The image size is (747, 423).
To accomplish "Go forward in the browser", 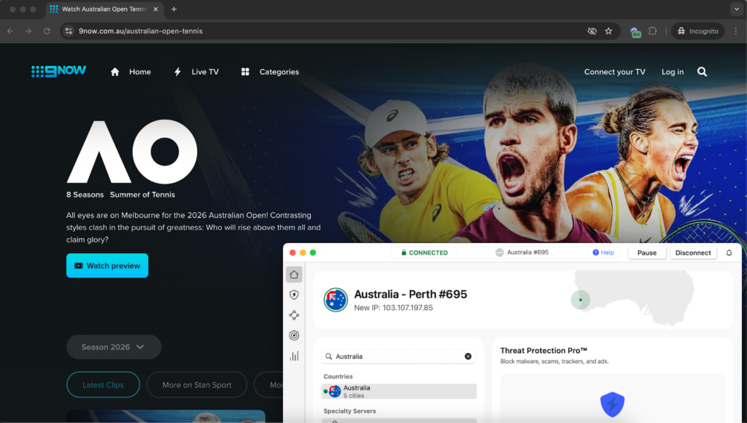I will 28,31.
